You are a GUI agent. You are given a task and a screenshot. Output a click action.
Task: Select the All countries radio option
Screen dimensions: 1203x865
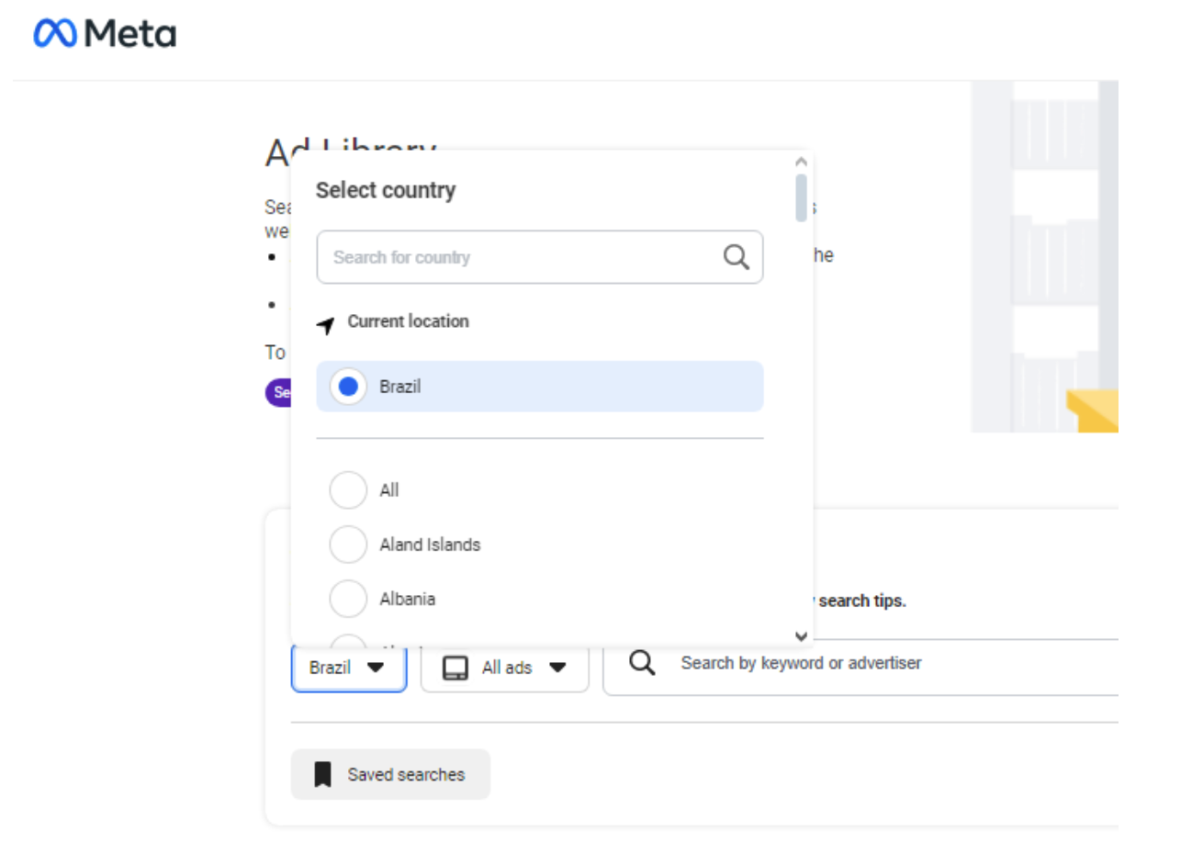348,490
